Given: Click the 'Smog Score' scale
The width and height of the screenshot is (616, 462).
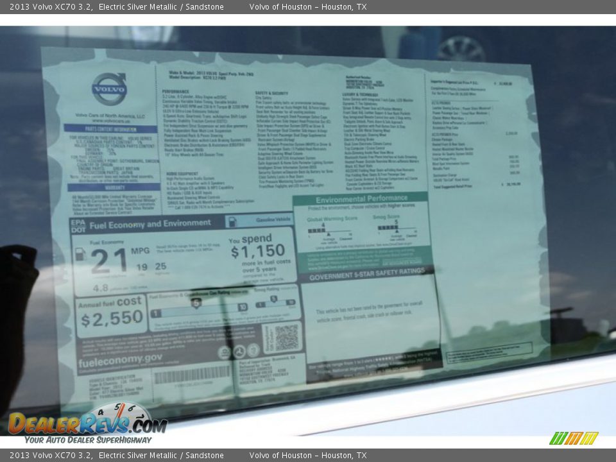Looking at the screenshot, I should click(397, 228).
